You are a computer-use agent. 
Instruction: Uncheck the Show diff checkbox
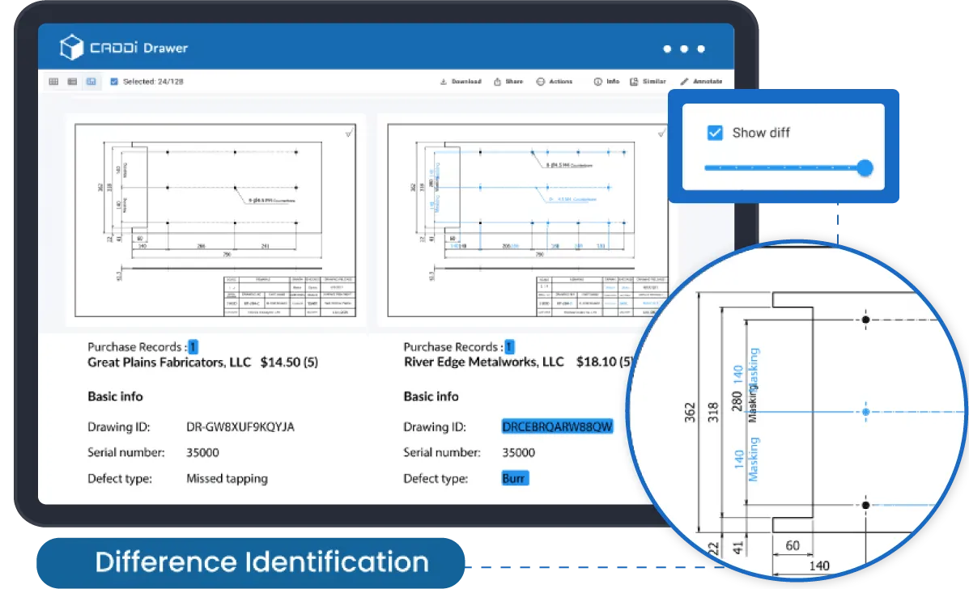715,133
